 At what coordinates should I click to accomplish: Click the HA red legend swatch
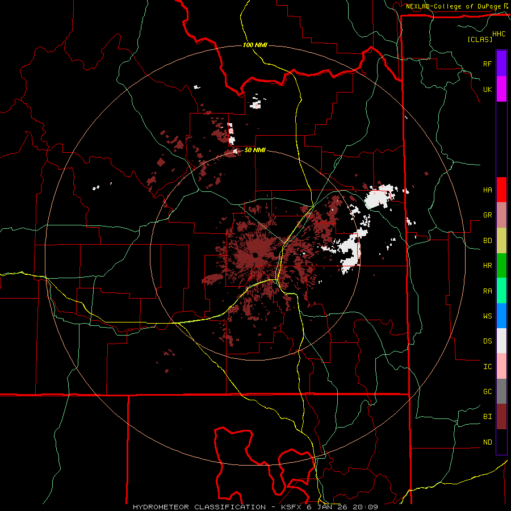tap(501, 190)
